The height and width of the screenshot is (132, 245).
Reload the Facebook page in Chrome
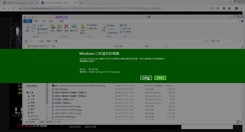pos(14,8)
